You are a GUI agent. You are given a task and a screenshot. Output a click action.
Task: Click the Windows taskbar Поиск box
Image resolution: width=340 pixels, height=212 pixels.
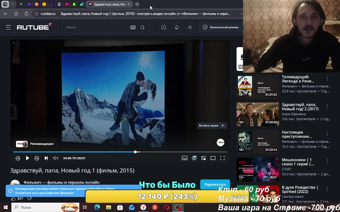tap(45, 208)
